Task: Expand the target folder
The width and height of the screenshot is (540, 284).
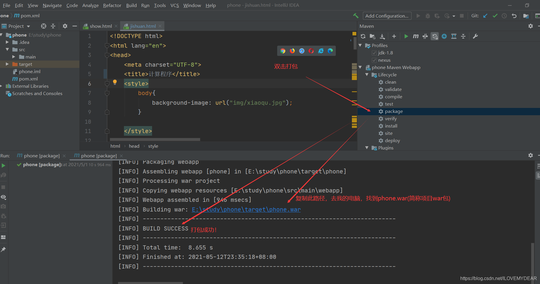Action: click(7, 64)
